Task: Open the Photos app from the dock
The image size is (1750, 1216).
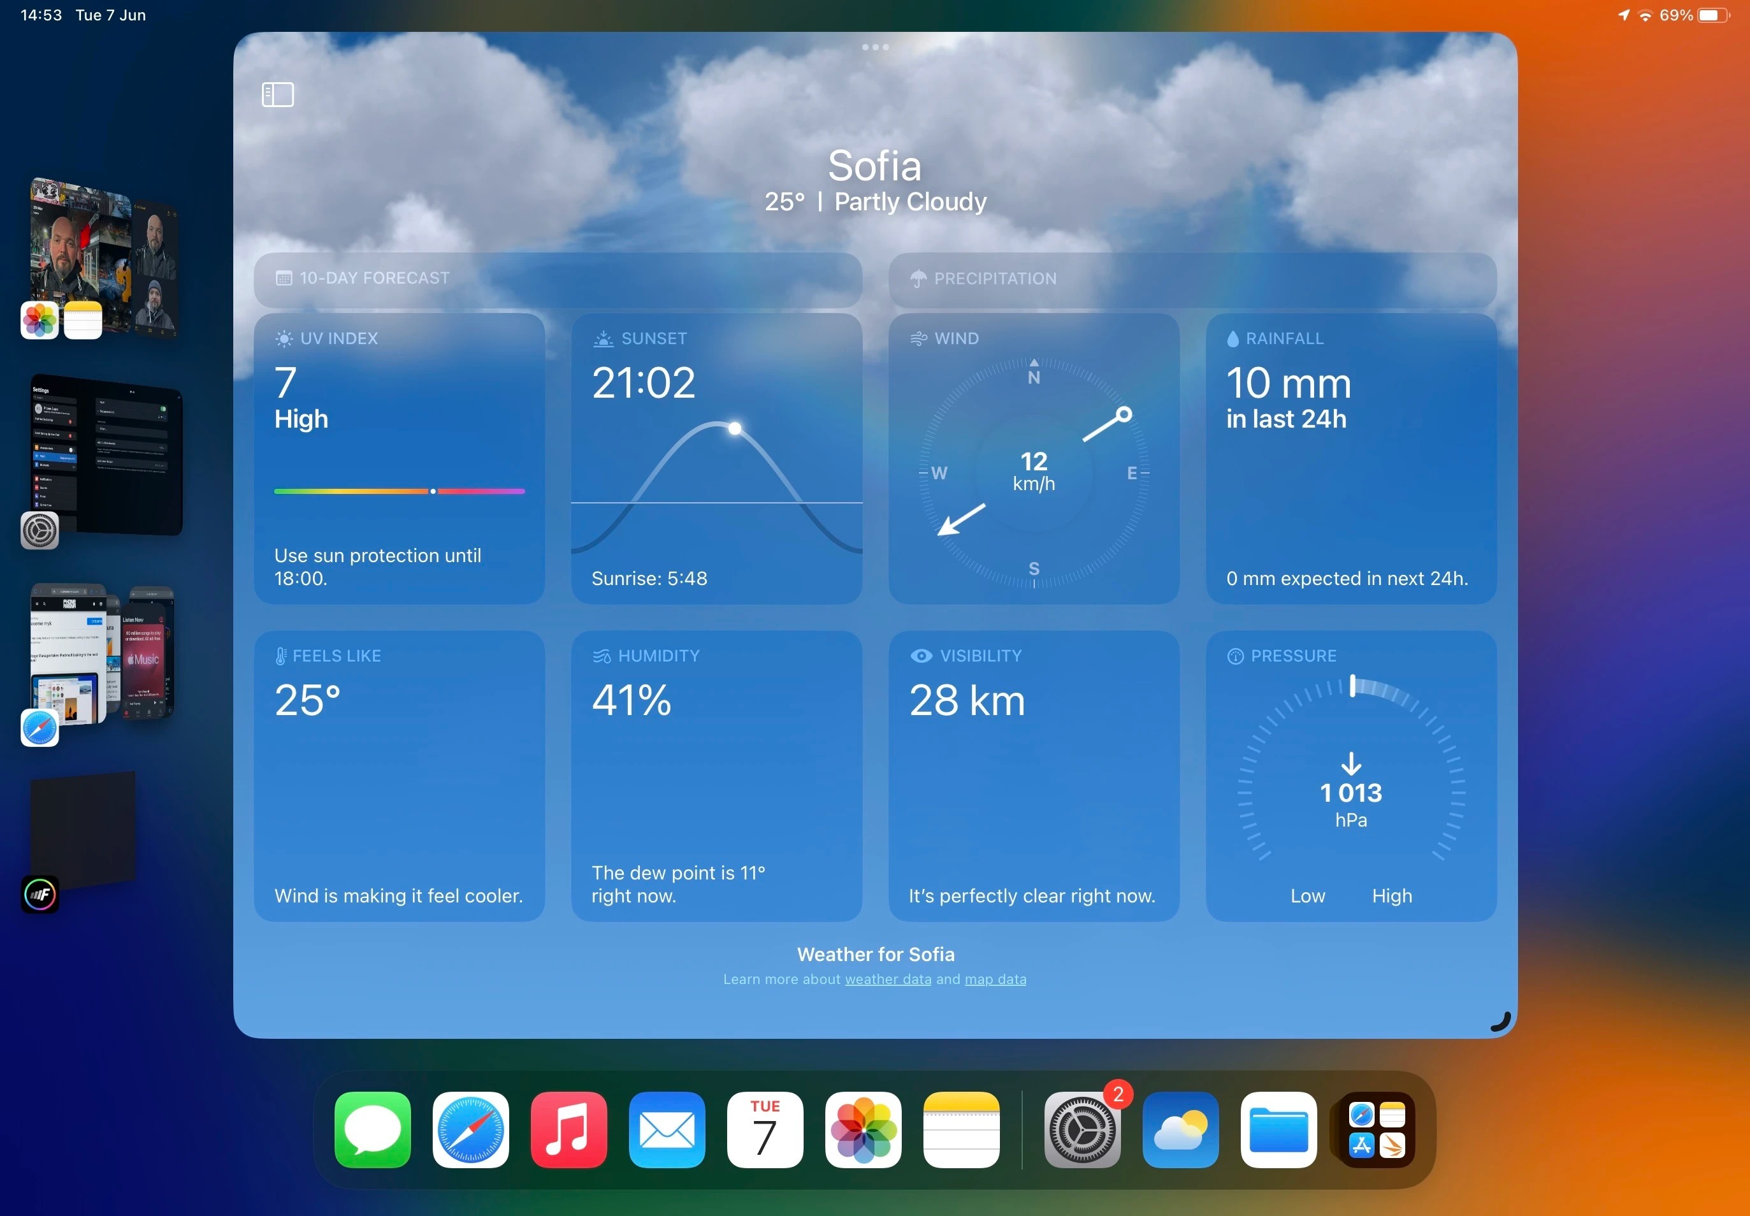Action: point(862,1129)
